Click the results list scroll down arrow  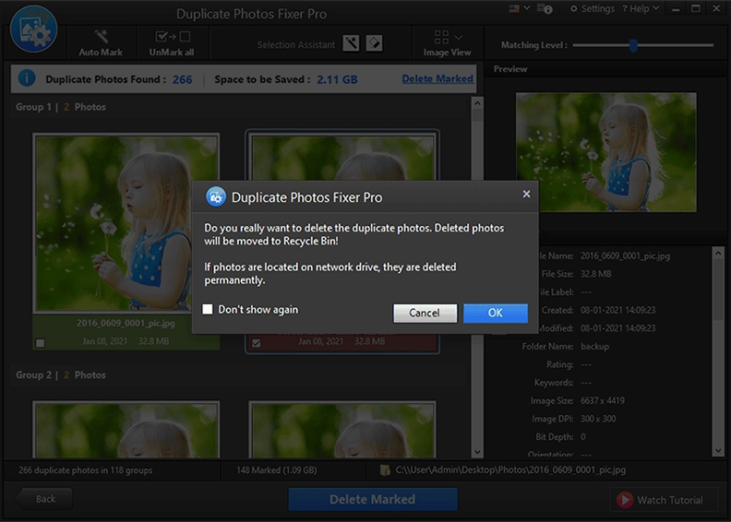pyautogui.click(x=477, y=452)
